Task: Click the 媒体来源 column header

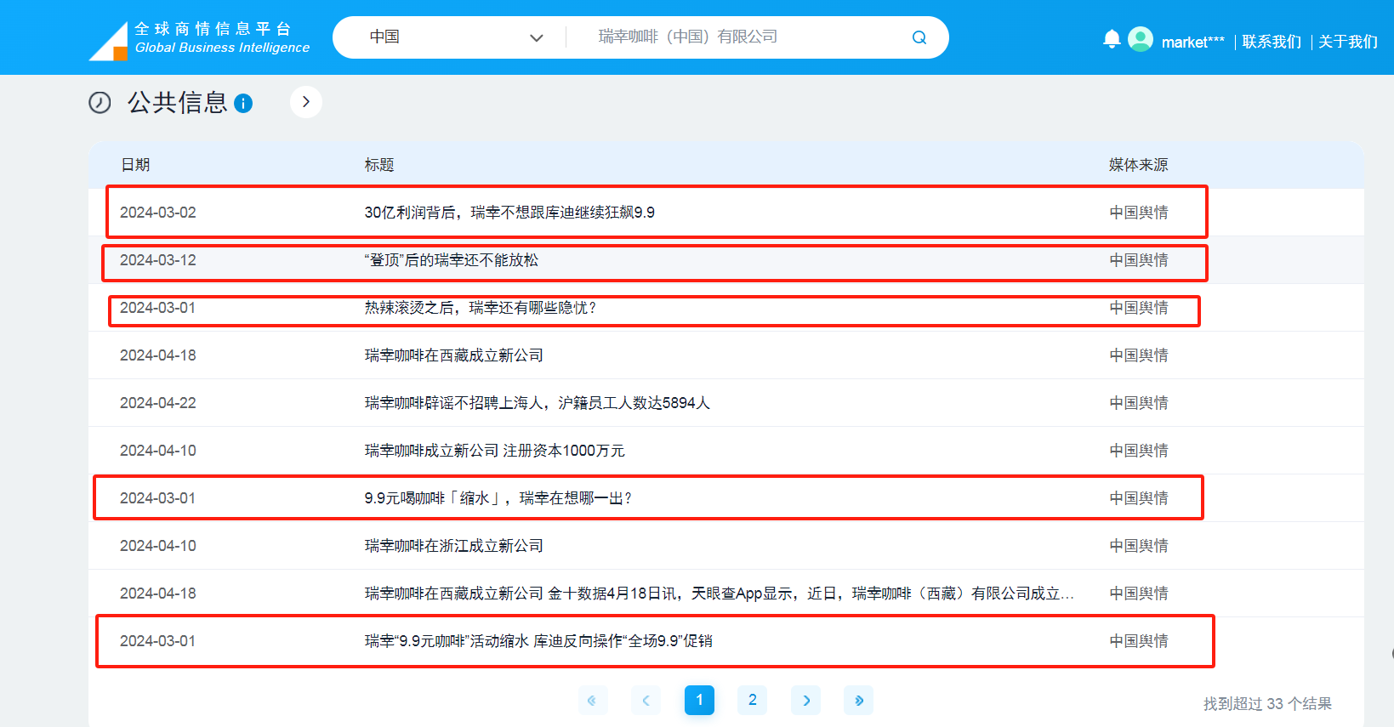Action: pos(1139,165)
